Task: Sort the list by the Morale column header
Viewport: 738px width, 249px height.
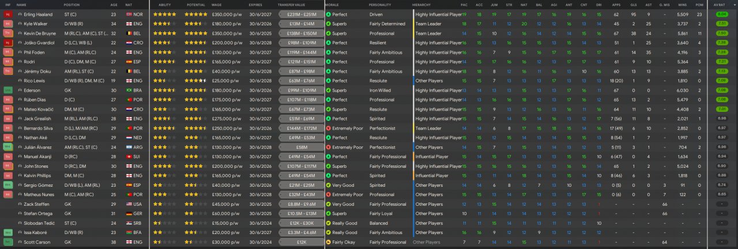Action: (332, 4)
